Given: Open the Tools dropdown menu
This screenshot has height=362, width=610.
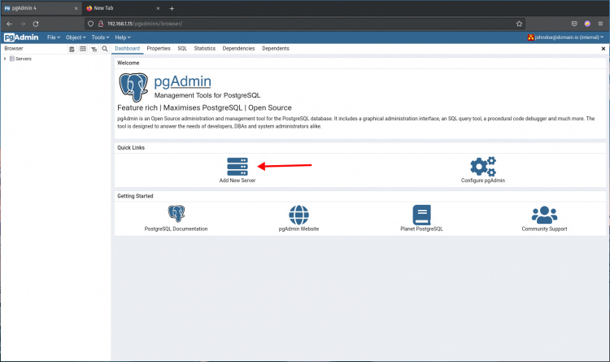Looking at the screenshot, I should (100, 37).
